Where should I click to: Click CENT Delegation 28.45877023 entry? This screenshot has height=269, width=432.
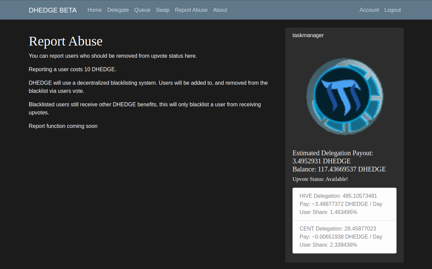[x=338, y=228]
